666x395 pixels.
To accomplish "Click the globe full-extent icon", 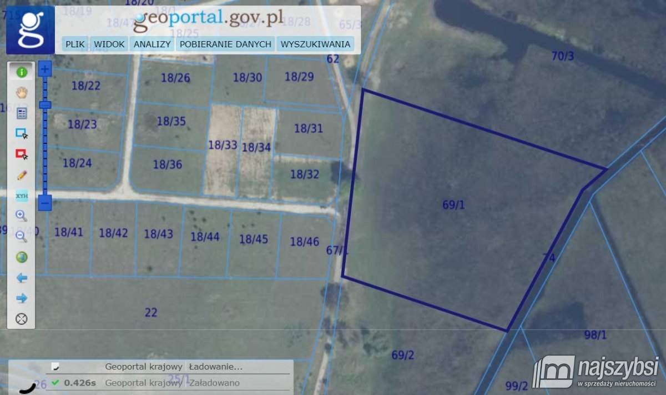I will [x=21, y=257].
